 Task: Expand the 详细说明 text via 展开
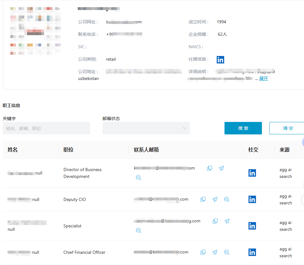pos(263,78)
